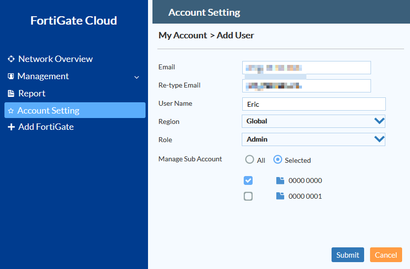Click the Add FortiGate plus icon
Viewport: 410px width, 269px height.
click(x=11, y=127)
